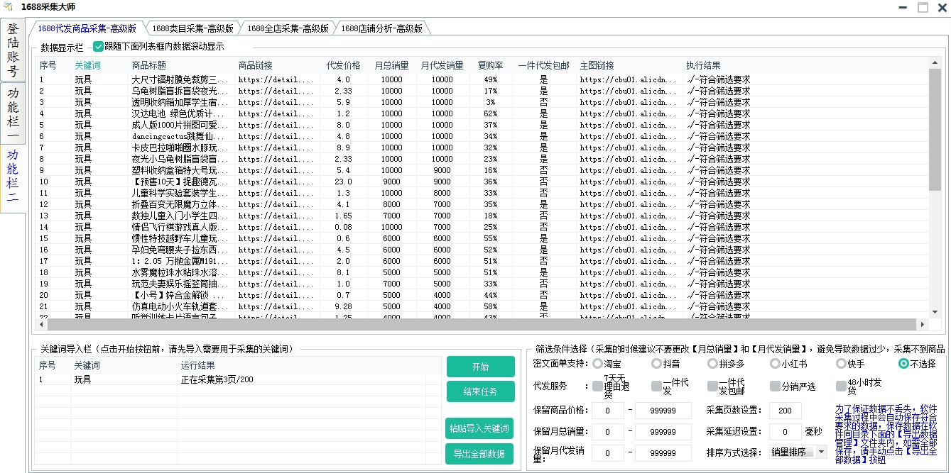Click the 保留商品价格 maximum field
Image resolution: width=951 pixels, height=473 pixels.
coord(663,411)
